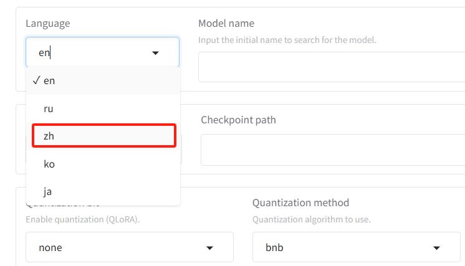This screenshot has width=465, height=266.
Task: Click the checkmark beside the en option
Action: click(x=37, y=80)
